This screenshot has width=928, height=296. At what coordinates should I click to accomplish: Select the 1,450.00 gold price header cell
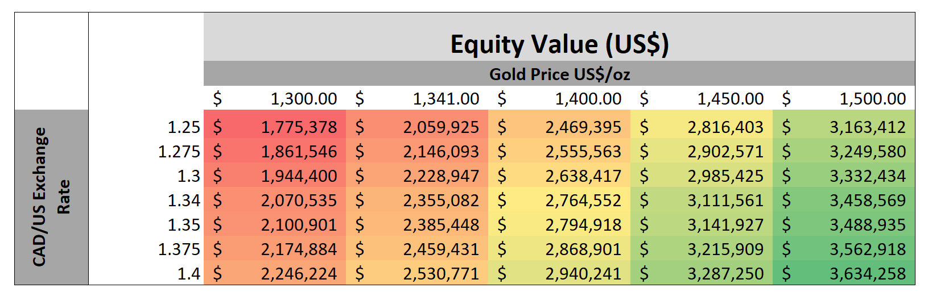point(730,99)
